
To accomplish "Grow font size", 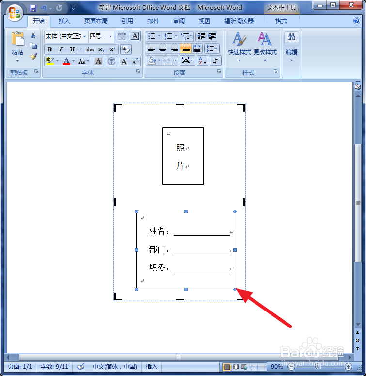I will 124,61.
